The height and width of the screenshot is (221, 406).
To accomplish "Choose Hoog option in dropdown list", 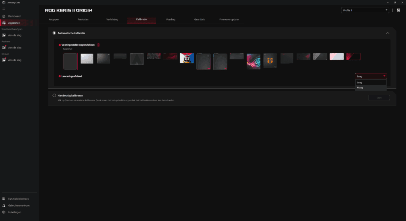I will point(371,88).
